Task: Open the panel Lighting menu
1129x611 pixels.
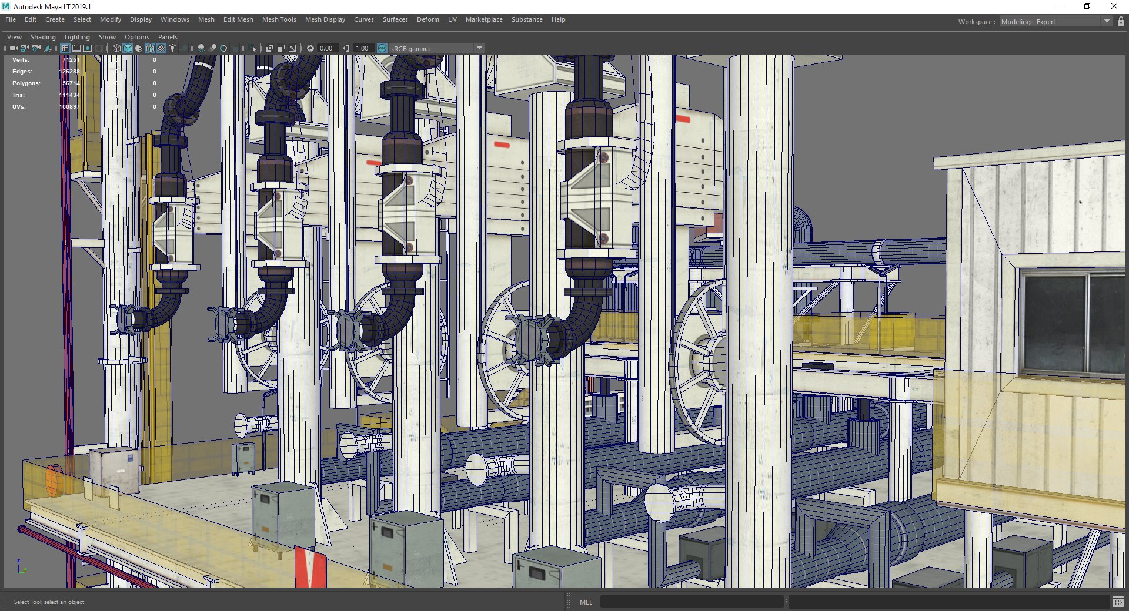Action: coord(77,37)
